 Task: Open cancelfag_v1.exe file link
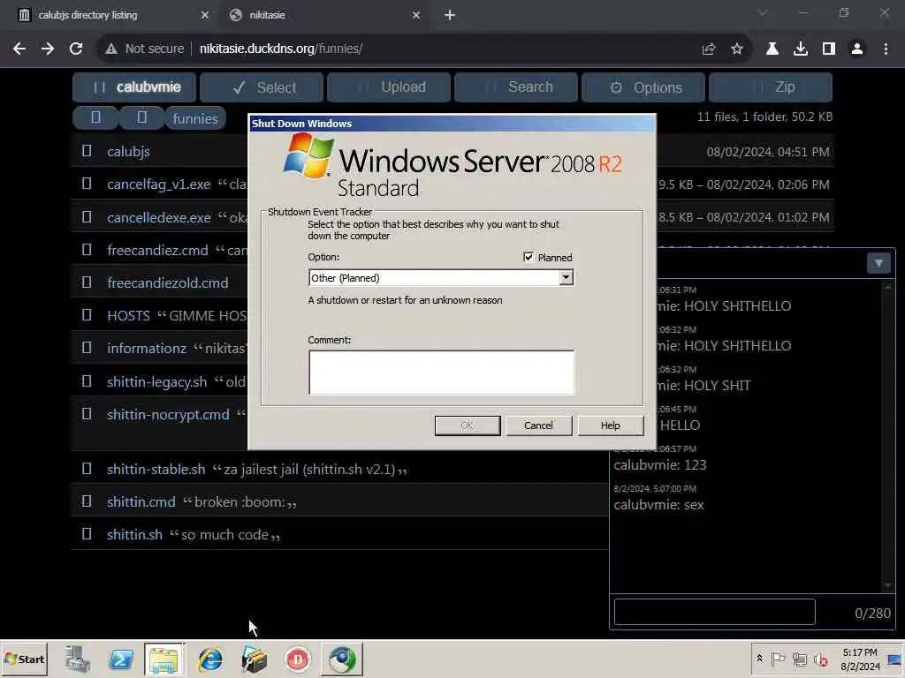click(x=159, y=185)
